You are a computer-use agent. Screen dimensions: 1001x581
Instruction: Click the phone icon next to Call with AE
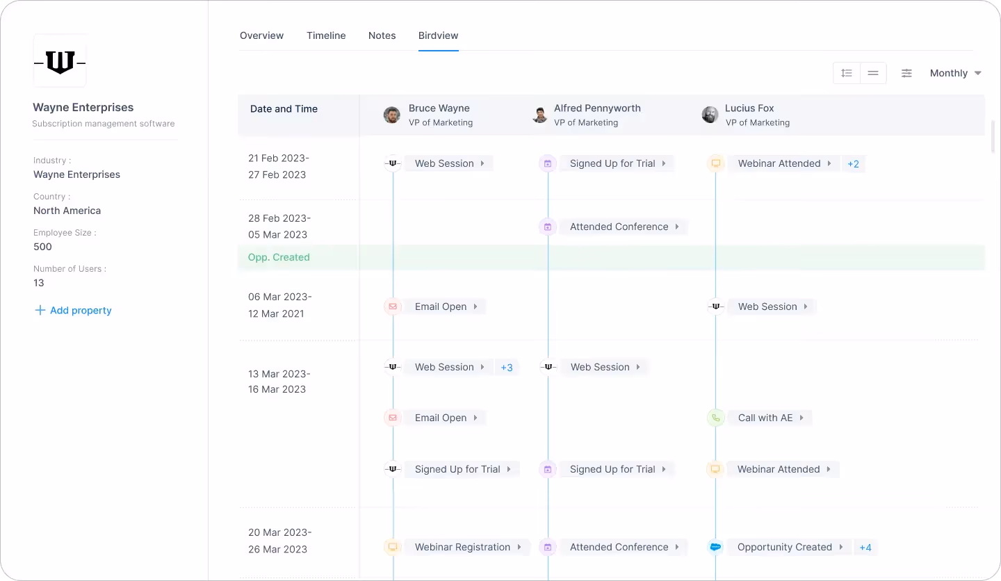[x=715, y=418]
